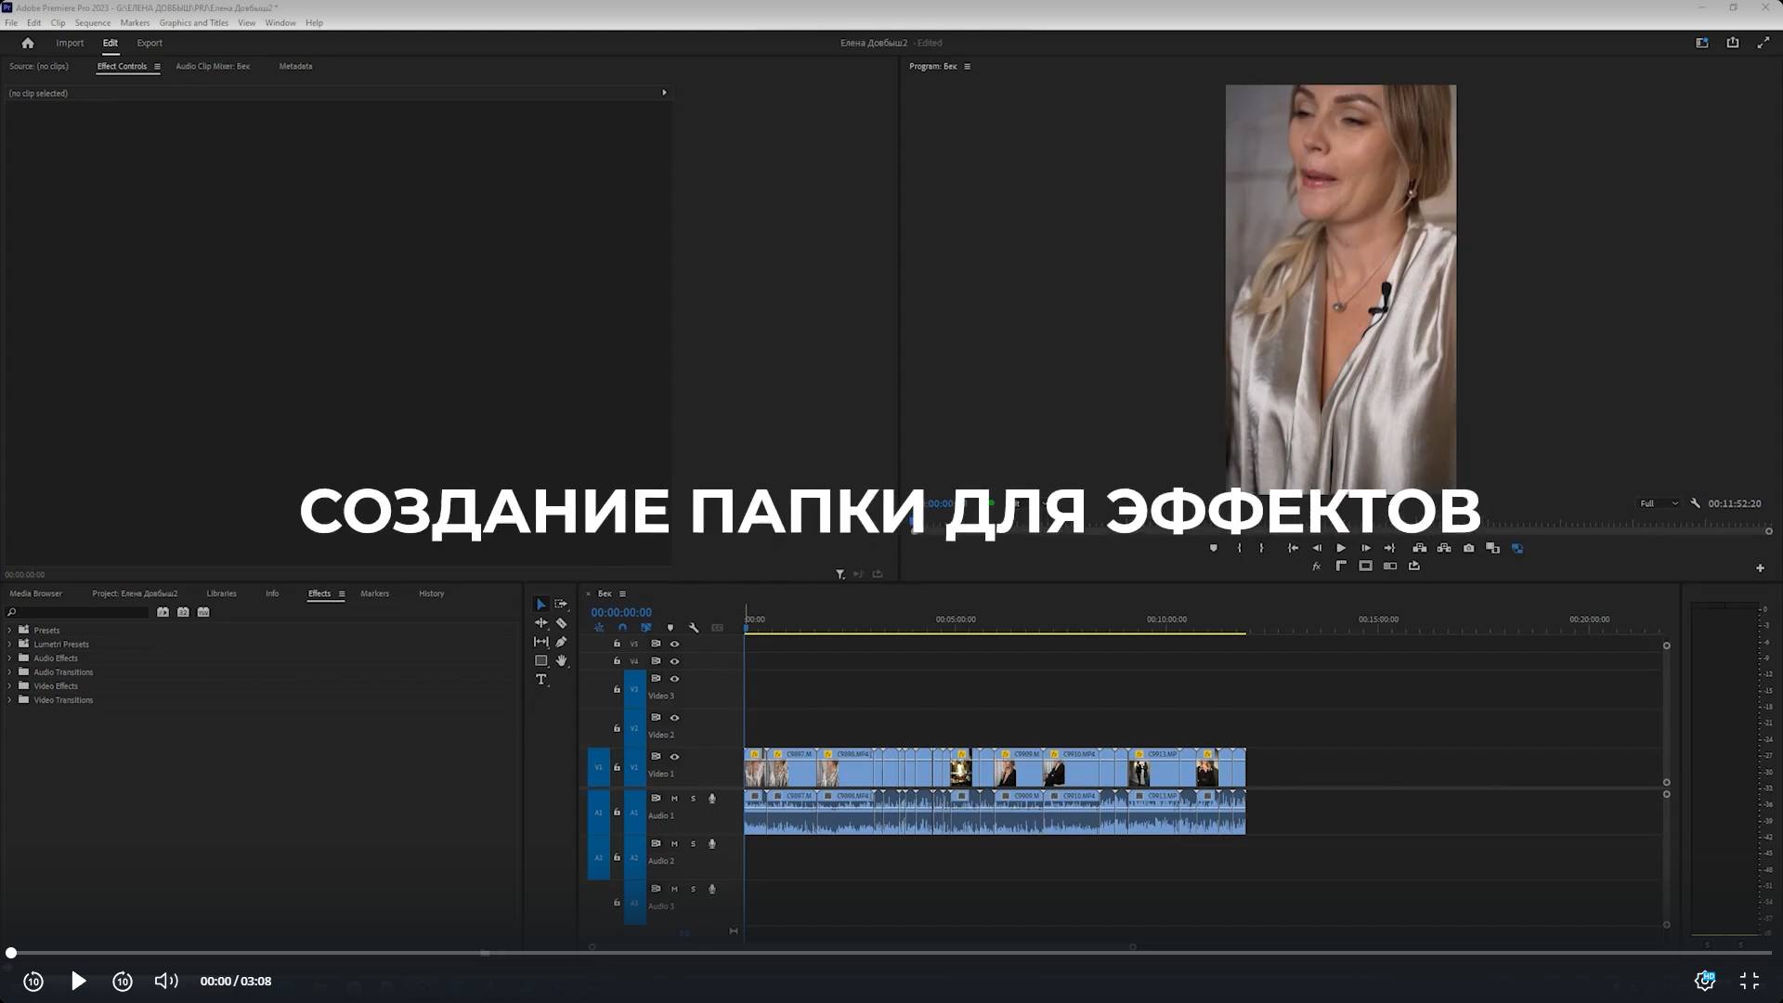Click the Export button at the top
This screenshot has width=1783, height=1003.
coord(149,43)
